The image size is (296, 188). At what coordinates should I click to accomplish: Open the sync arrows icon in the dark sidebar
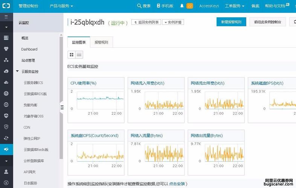[6, 138]
